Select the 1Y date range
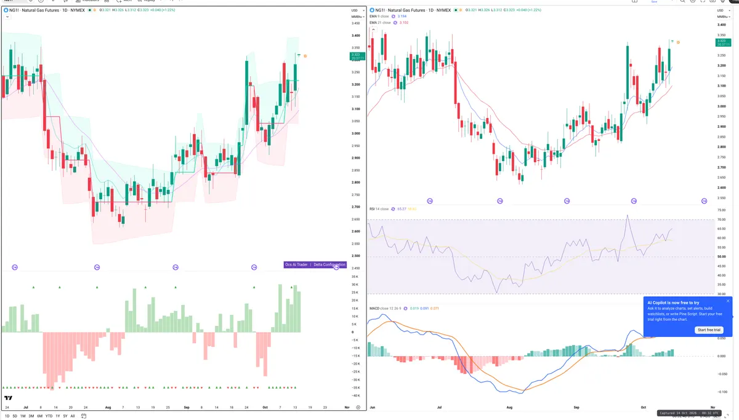 [58, 416]
